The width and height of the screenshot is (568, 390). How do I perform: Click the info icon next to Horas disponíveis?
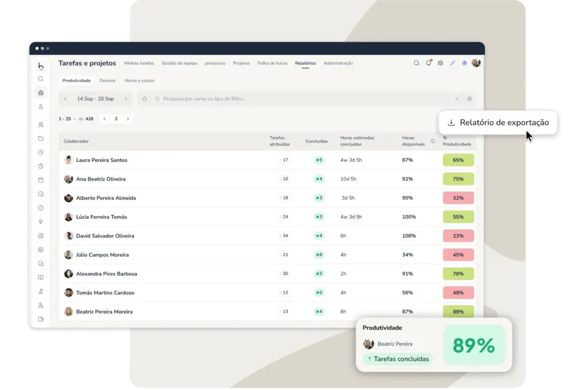(433, 141)
